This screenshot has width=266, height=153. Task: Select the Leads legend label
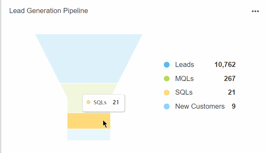point(185,65)
